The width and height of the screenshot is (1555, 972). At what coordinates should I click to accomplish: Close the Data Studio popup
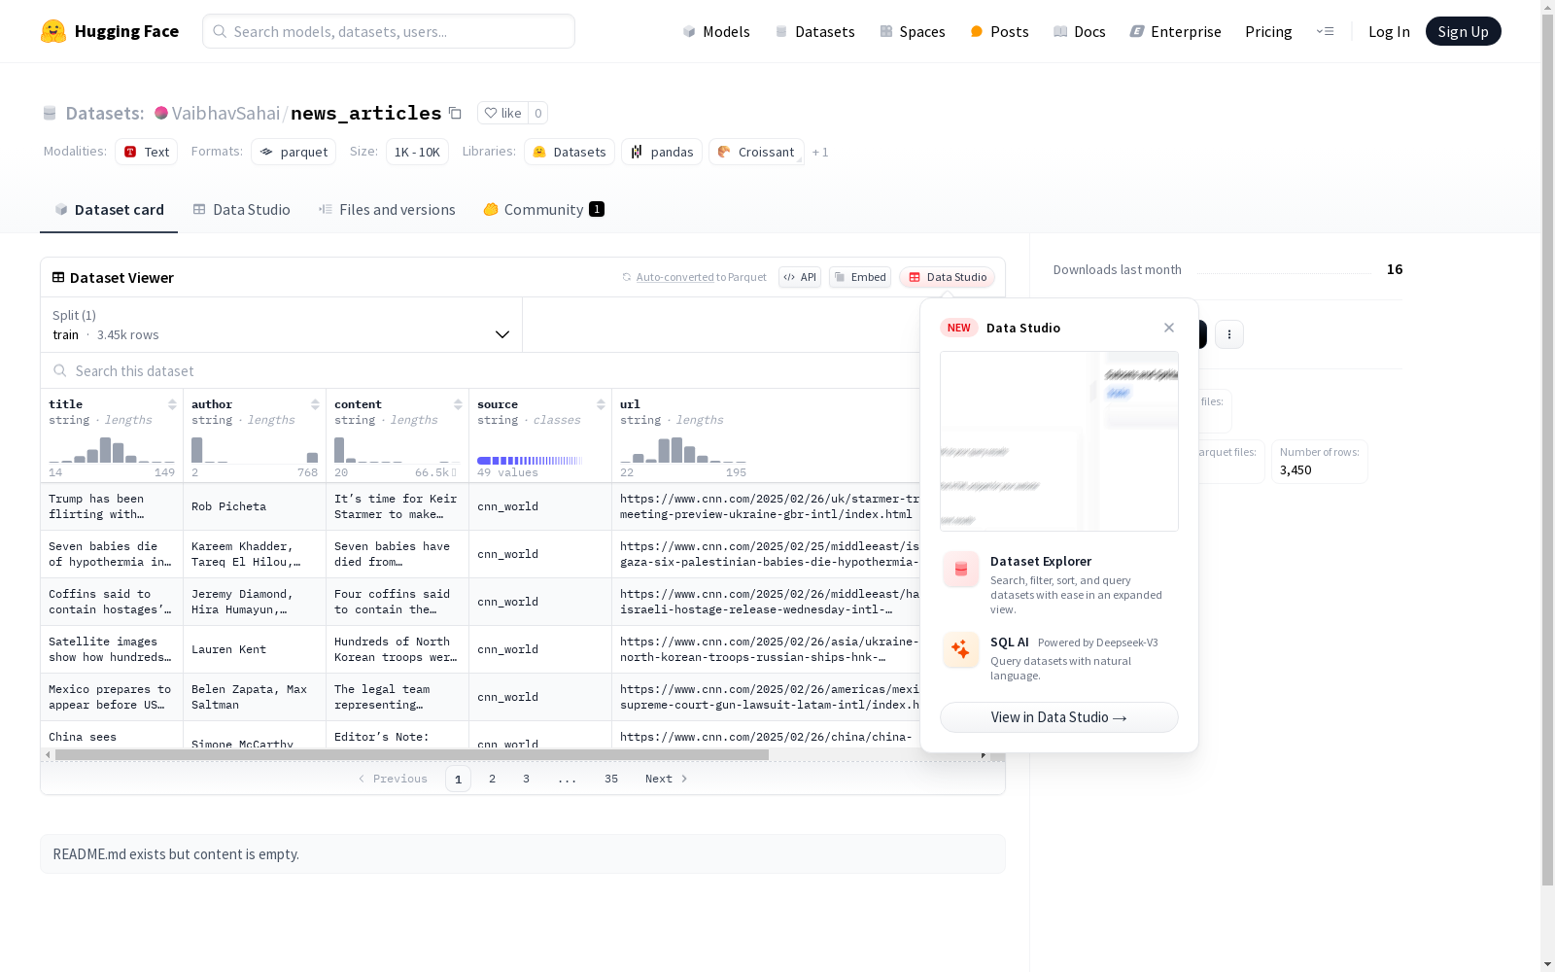(1169, 328)
